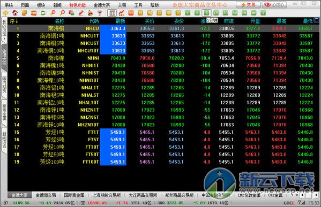
Task: Select the 南海铜 NHCU row
Action: tap(163, 28)
